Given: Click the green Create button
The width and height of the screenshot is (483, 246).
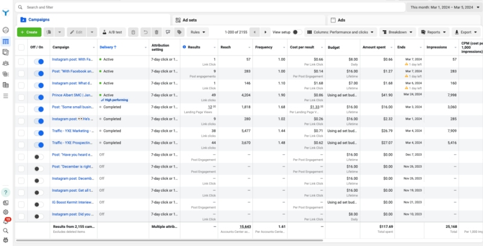Looking at the screenshot, I should pyautogui.click(x=29, y=32).
